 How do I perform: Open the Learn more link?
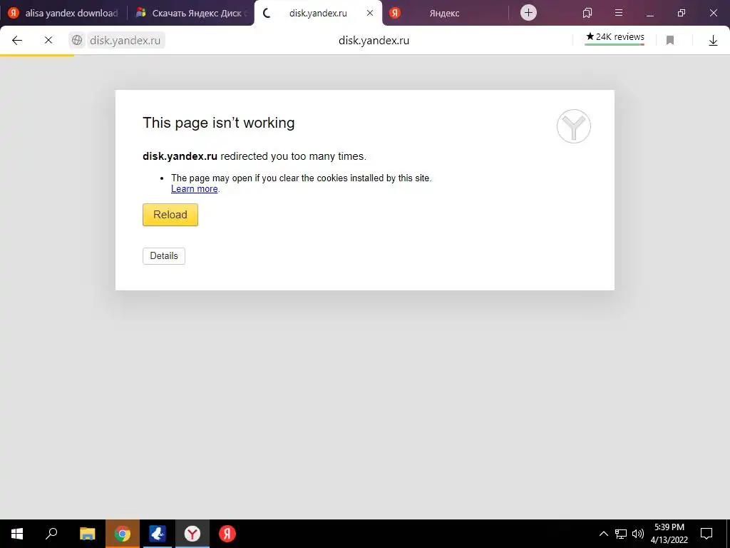pos(194,188)
